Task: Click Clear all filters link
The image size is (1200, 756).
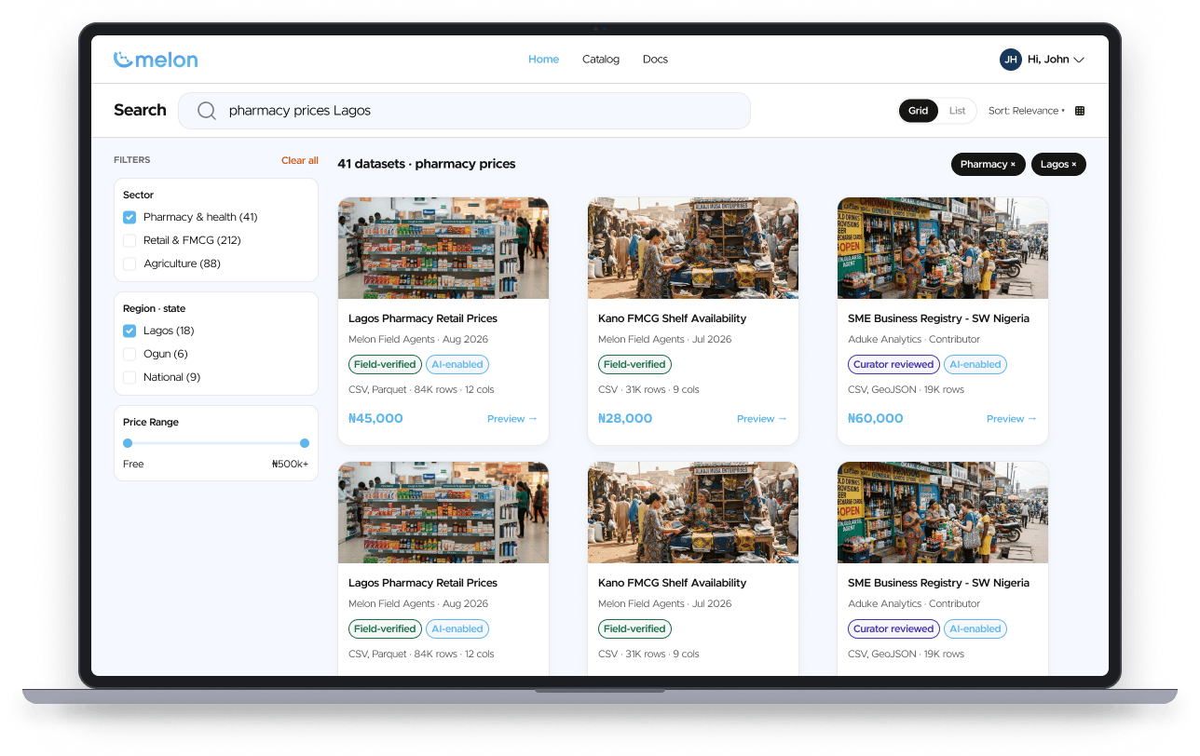Action: point(300,160)
